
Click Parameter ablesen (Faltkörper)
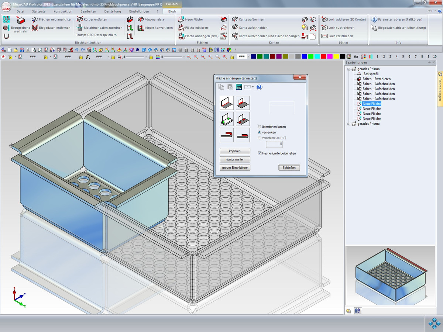click(396, 19)
